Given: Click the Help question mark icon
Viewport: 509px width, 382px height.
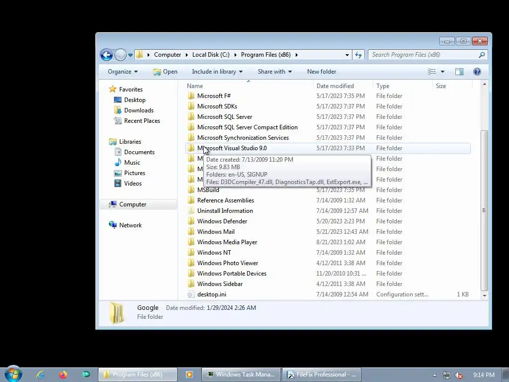Looking at the screenshot, I should coord(477,72).
